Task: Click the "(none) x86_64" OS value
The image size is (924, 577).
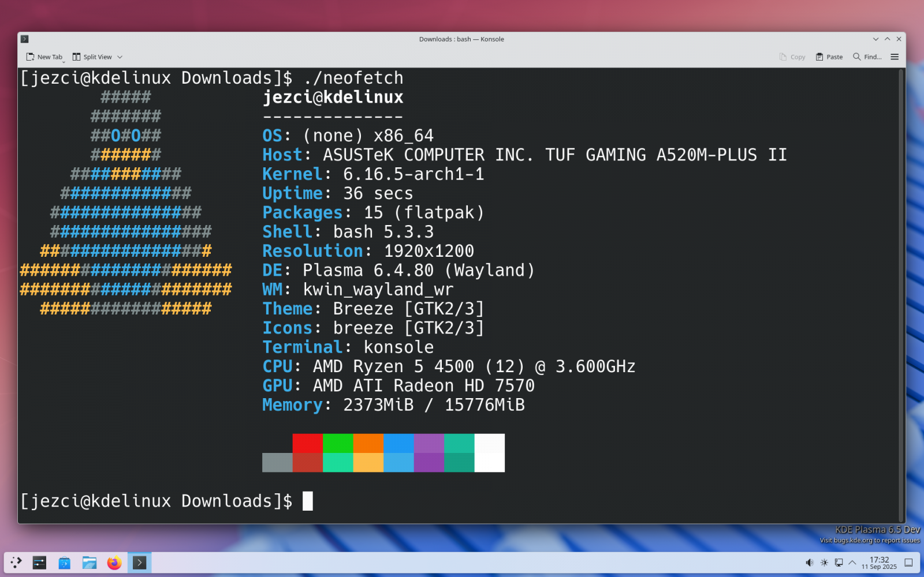Action: point(368,136)
